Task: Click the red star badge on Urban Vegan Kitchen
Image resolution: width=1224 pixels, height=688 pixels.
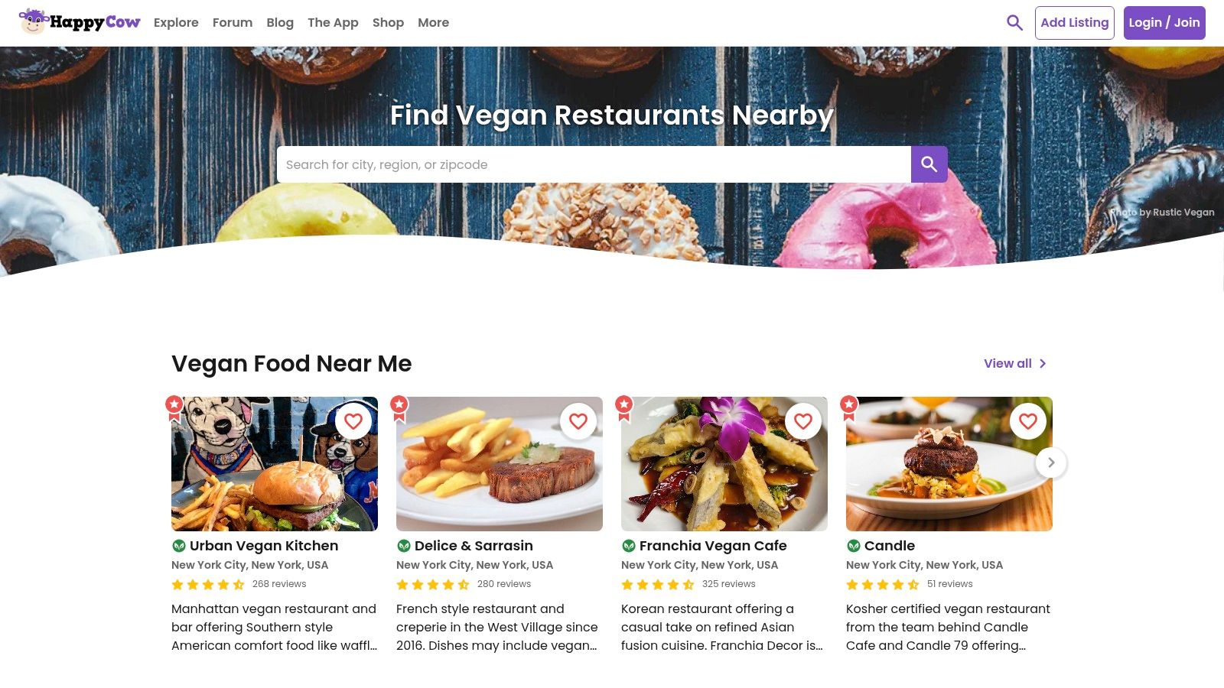Action: coord(174,408)
